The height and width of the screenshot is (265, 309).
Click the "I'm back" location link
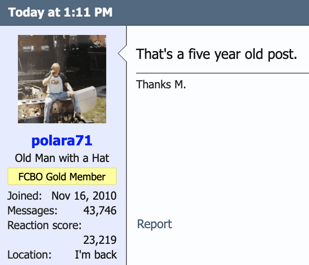pyautogui.click(x=96, y=254)
